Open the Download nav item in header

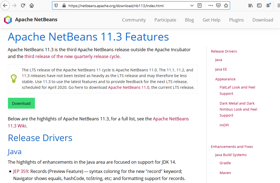[263, 20]
